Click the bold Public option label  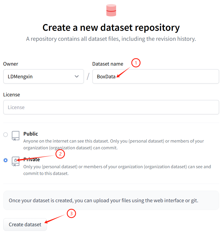(x=31, y=134)
